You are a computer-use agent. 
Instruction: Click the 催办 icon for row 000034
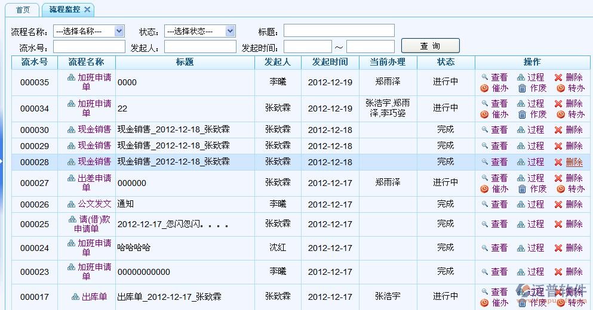pyautogui.click(x=485, y=114)
